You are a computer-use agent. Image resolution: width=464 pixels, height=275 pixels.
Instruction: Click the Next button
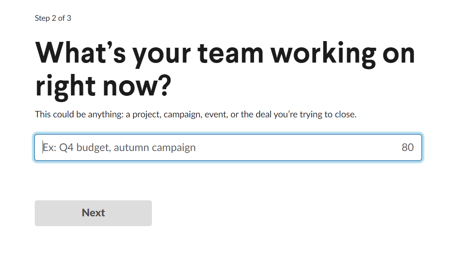[93, 213]
